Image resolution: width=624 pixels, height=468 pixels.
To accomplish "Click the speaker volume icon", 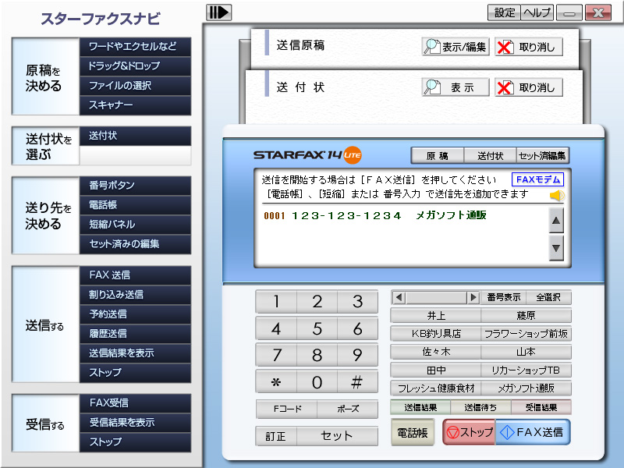I will [x=557, y=196].
